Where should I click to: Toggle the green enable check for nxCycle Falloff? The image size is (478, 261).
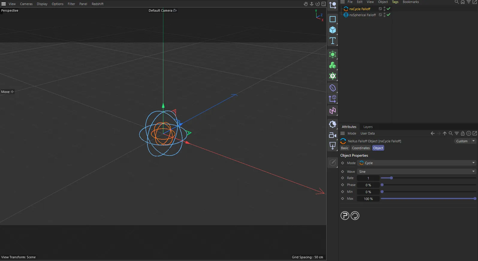pos(388,9)
